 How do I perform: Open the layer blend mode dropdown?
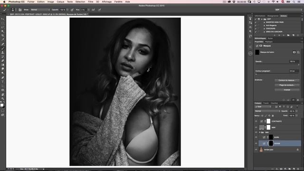[267, 111]
